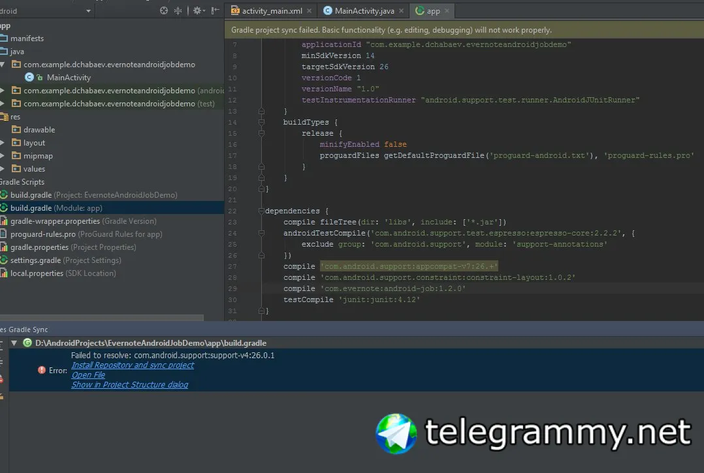
Task: Click the junit:junit:4.12 string
Action: click(x=379, y=299)
